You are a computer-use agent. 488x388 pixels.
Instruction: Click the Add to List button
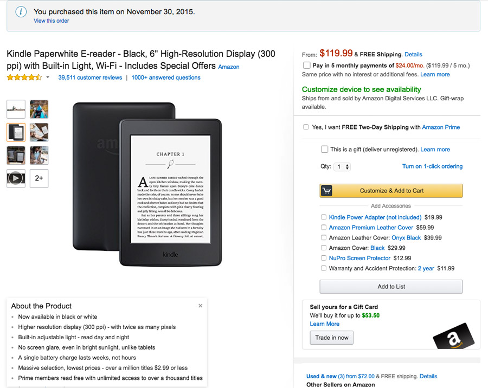[391, 287]
